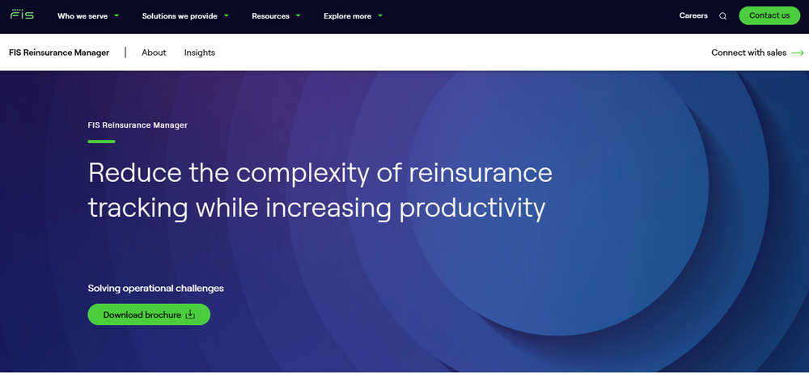Open the search magnifier icon

pos(722,16)
